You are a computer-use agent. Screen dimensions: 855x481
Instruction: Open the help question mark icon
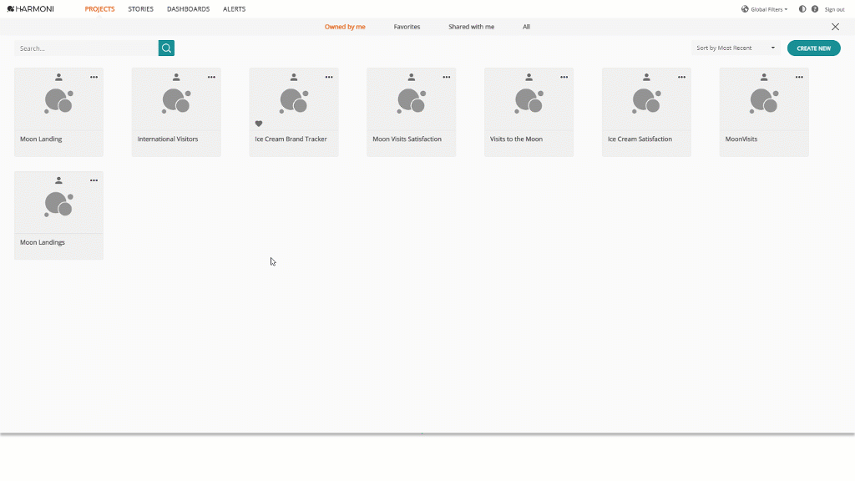815,9
